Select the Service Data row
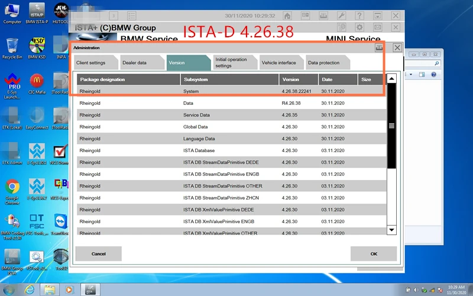The height and width of the screenshot is (296, 473). coord(232,115)
